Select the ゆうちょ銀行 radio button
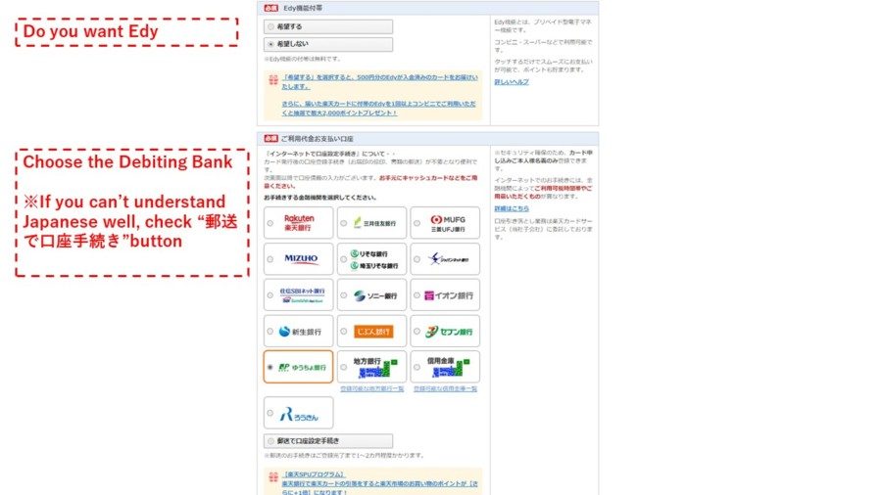882x495 pixels. [x=270, y=368]
